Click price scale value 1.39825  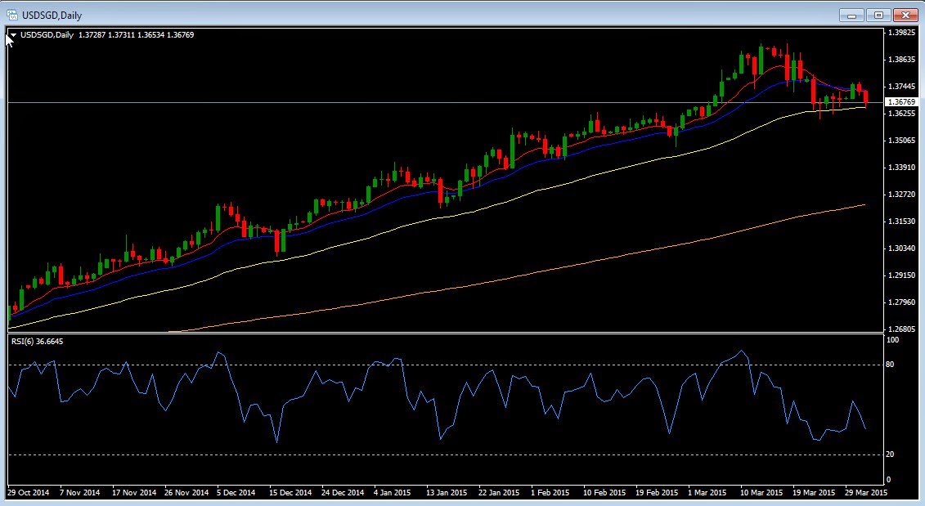(x=901, y=33)
